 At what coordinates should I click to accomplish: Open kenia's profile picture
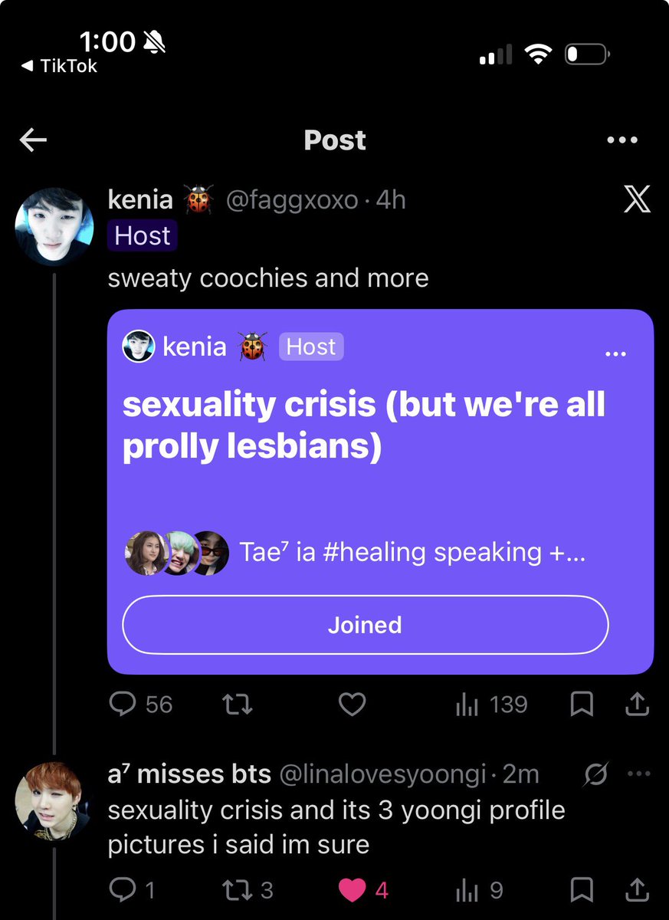click(54, 228)
